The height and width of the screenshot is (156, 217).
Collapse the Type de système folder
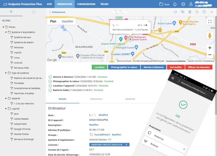click(6, 73)
